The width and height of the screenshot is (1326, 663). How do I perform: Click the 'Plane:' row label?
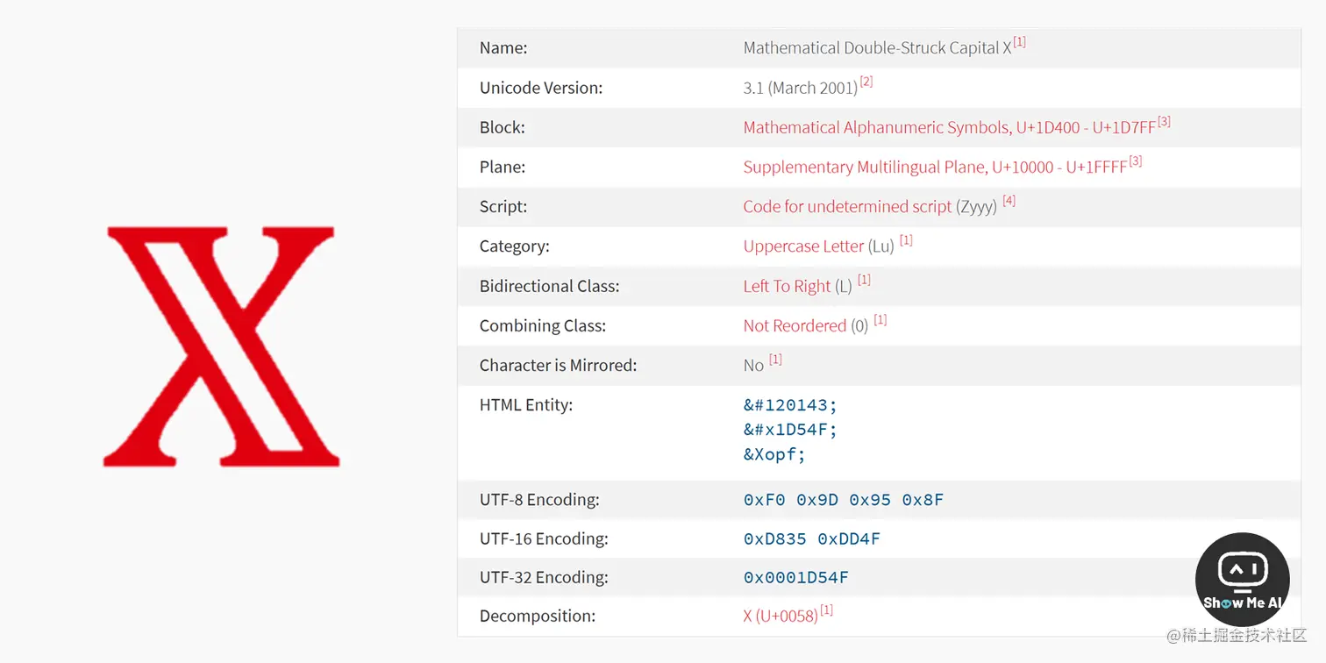[503, 167]
